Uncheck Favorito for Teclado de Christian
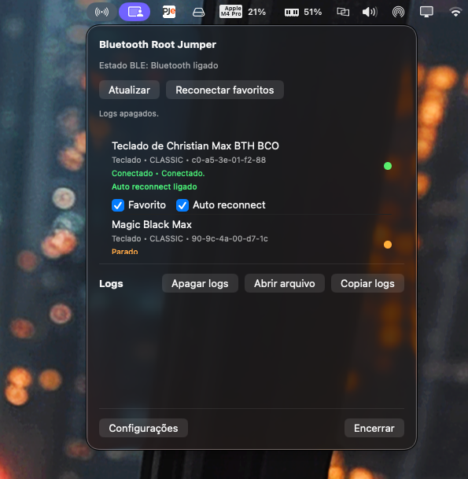468x479 pixels. [118, 205]
